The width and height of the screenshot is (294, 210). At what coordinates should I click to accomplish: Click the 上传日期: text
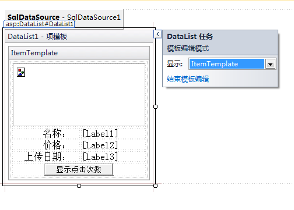[x=45, y=156]
